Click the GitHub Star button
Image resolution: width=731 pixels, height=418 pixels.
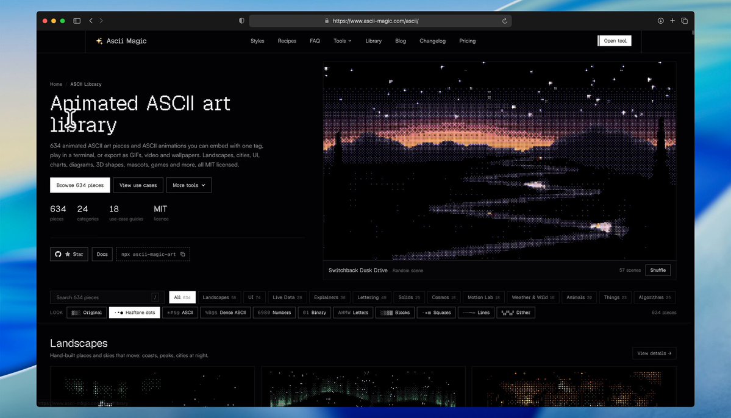(69, 255)
